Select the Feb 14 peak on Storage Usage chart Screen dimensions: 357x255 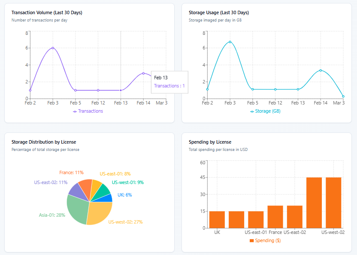pyautogui.click(x=321, y=70)
